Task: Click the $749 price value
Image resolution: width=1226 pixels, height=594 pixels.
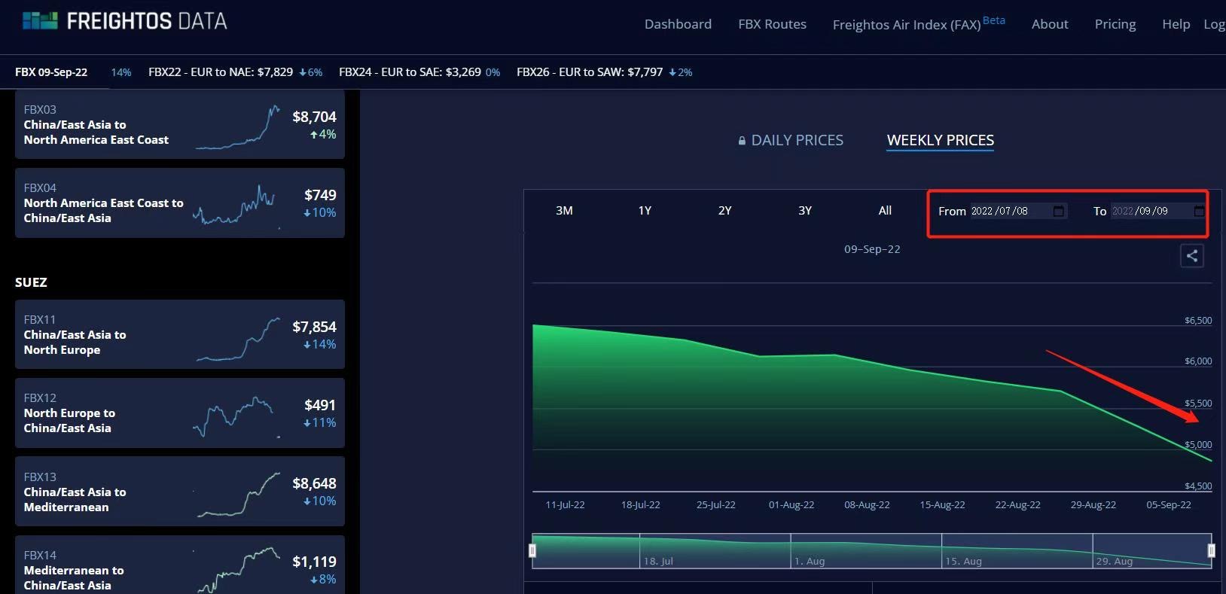Action: pos(320,195)
